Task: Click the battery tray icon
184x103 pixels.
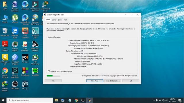Action: tap(160, 100)
